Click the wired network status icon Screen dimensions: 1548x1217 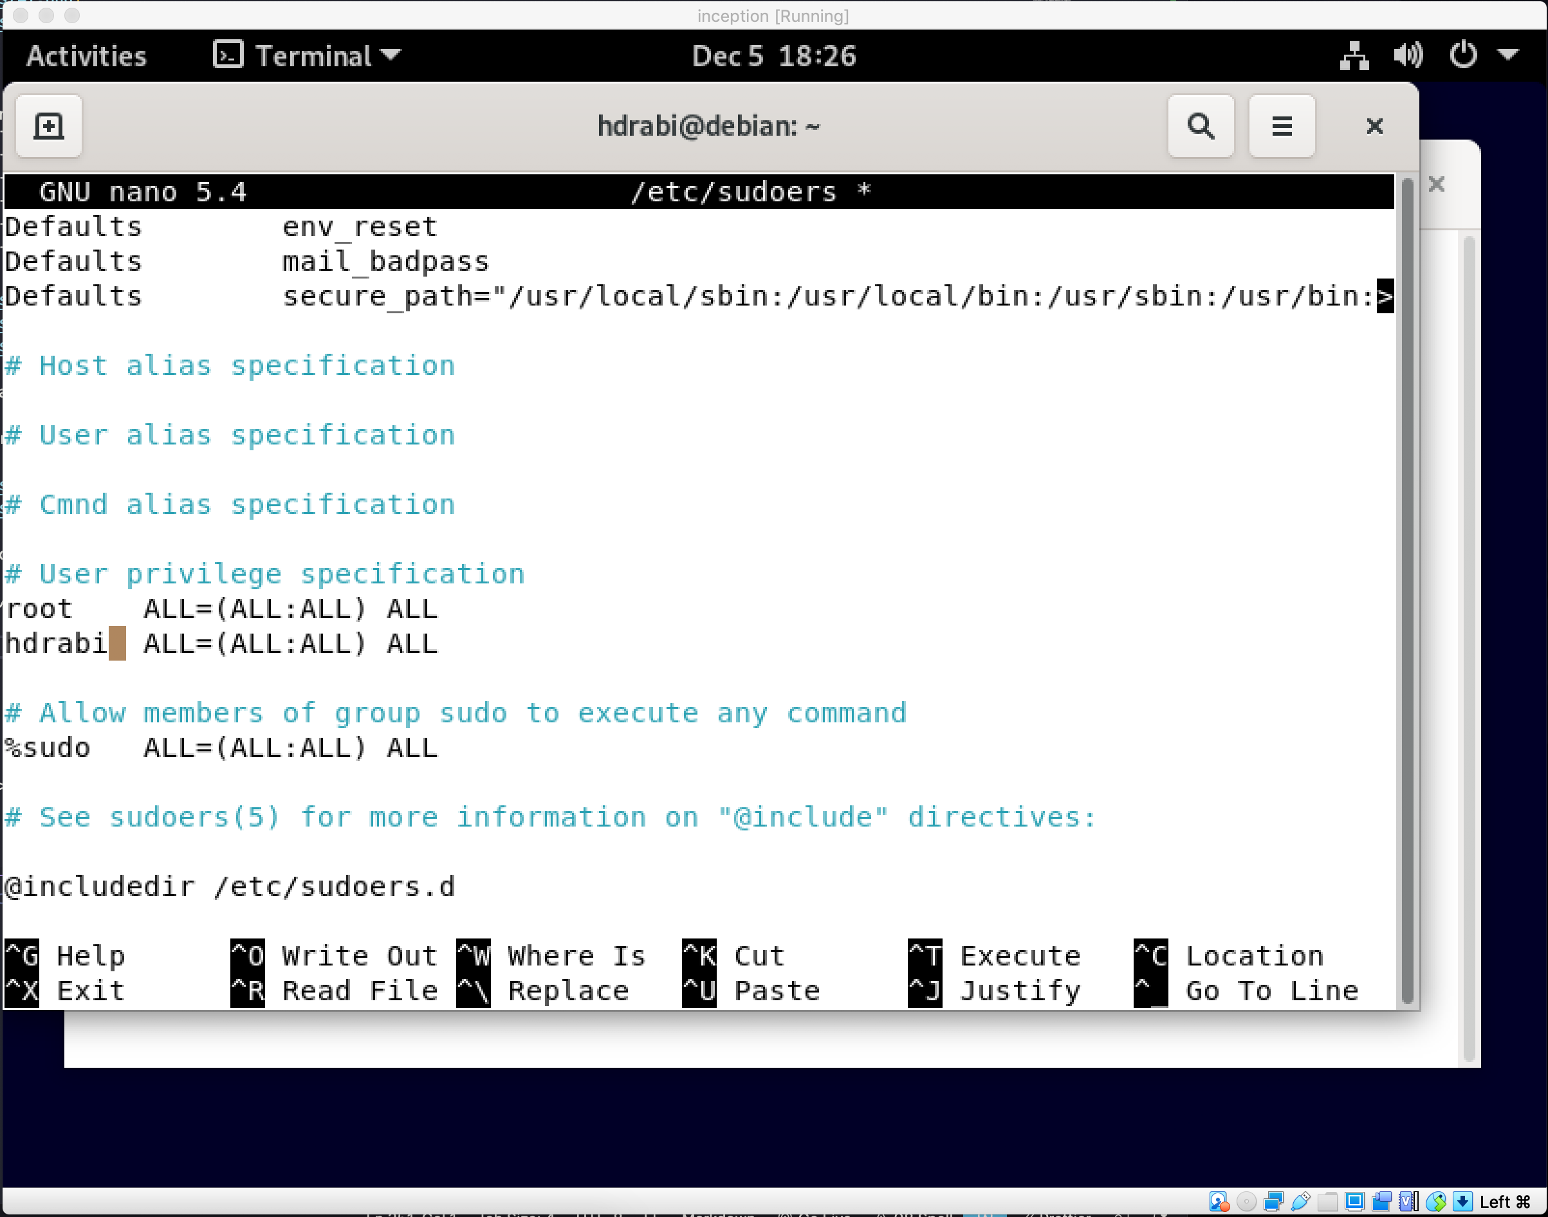tap(1354, 55)
